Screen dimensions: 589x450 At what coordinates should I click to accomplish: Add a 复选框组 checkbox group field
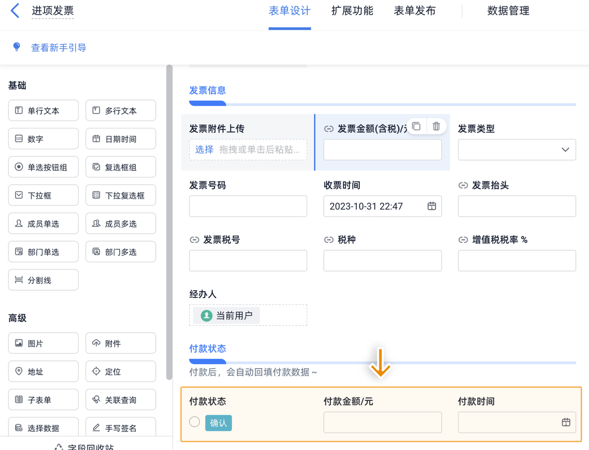coord(121,167)
